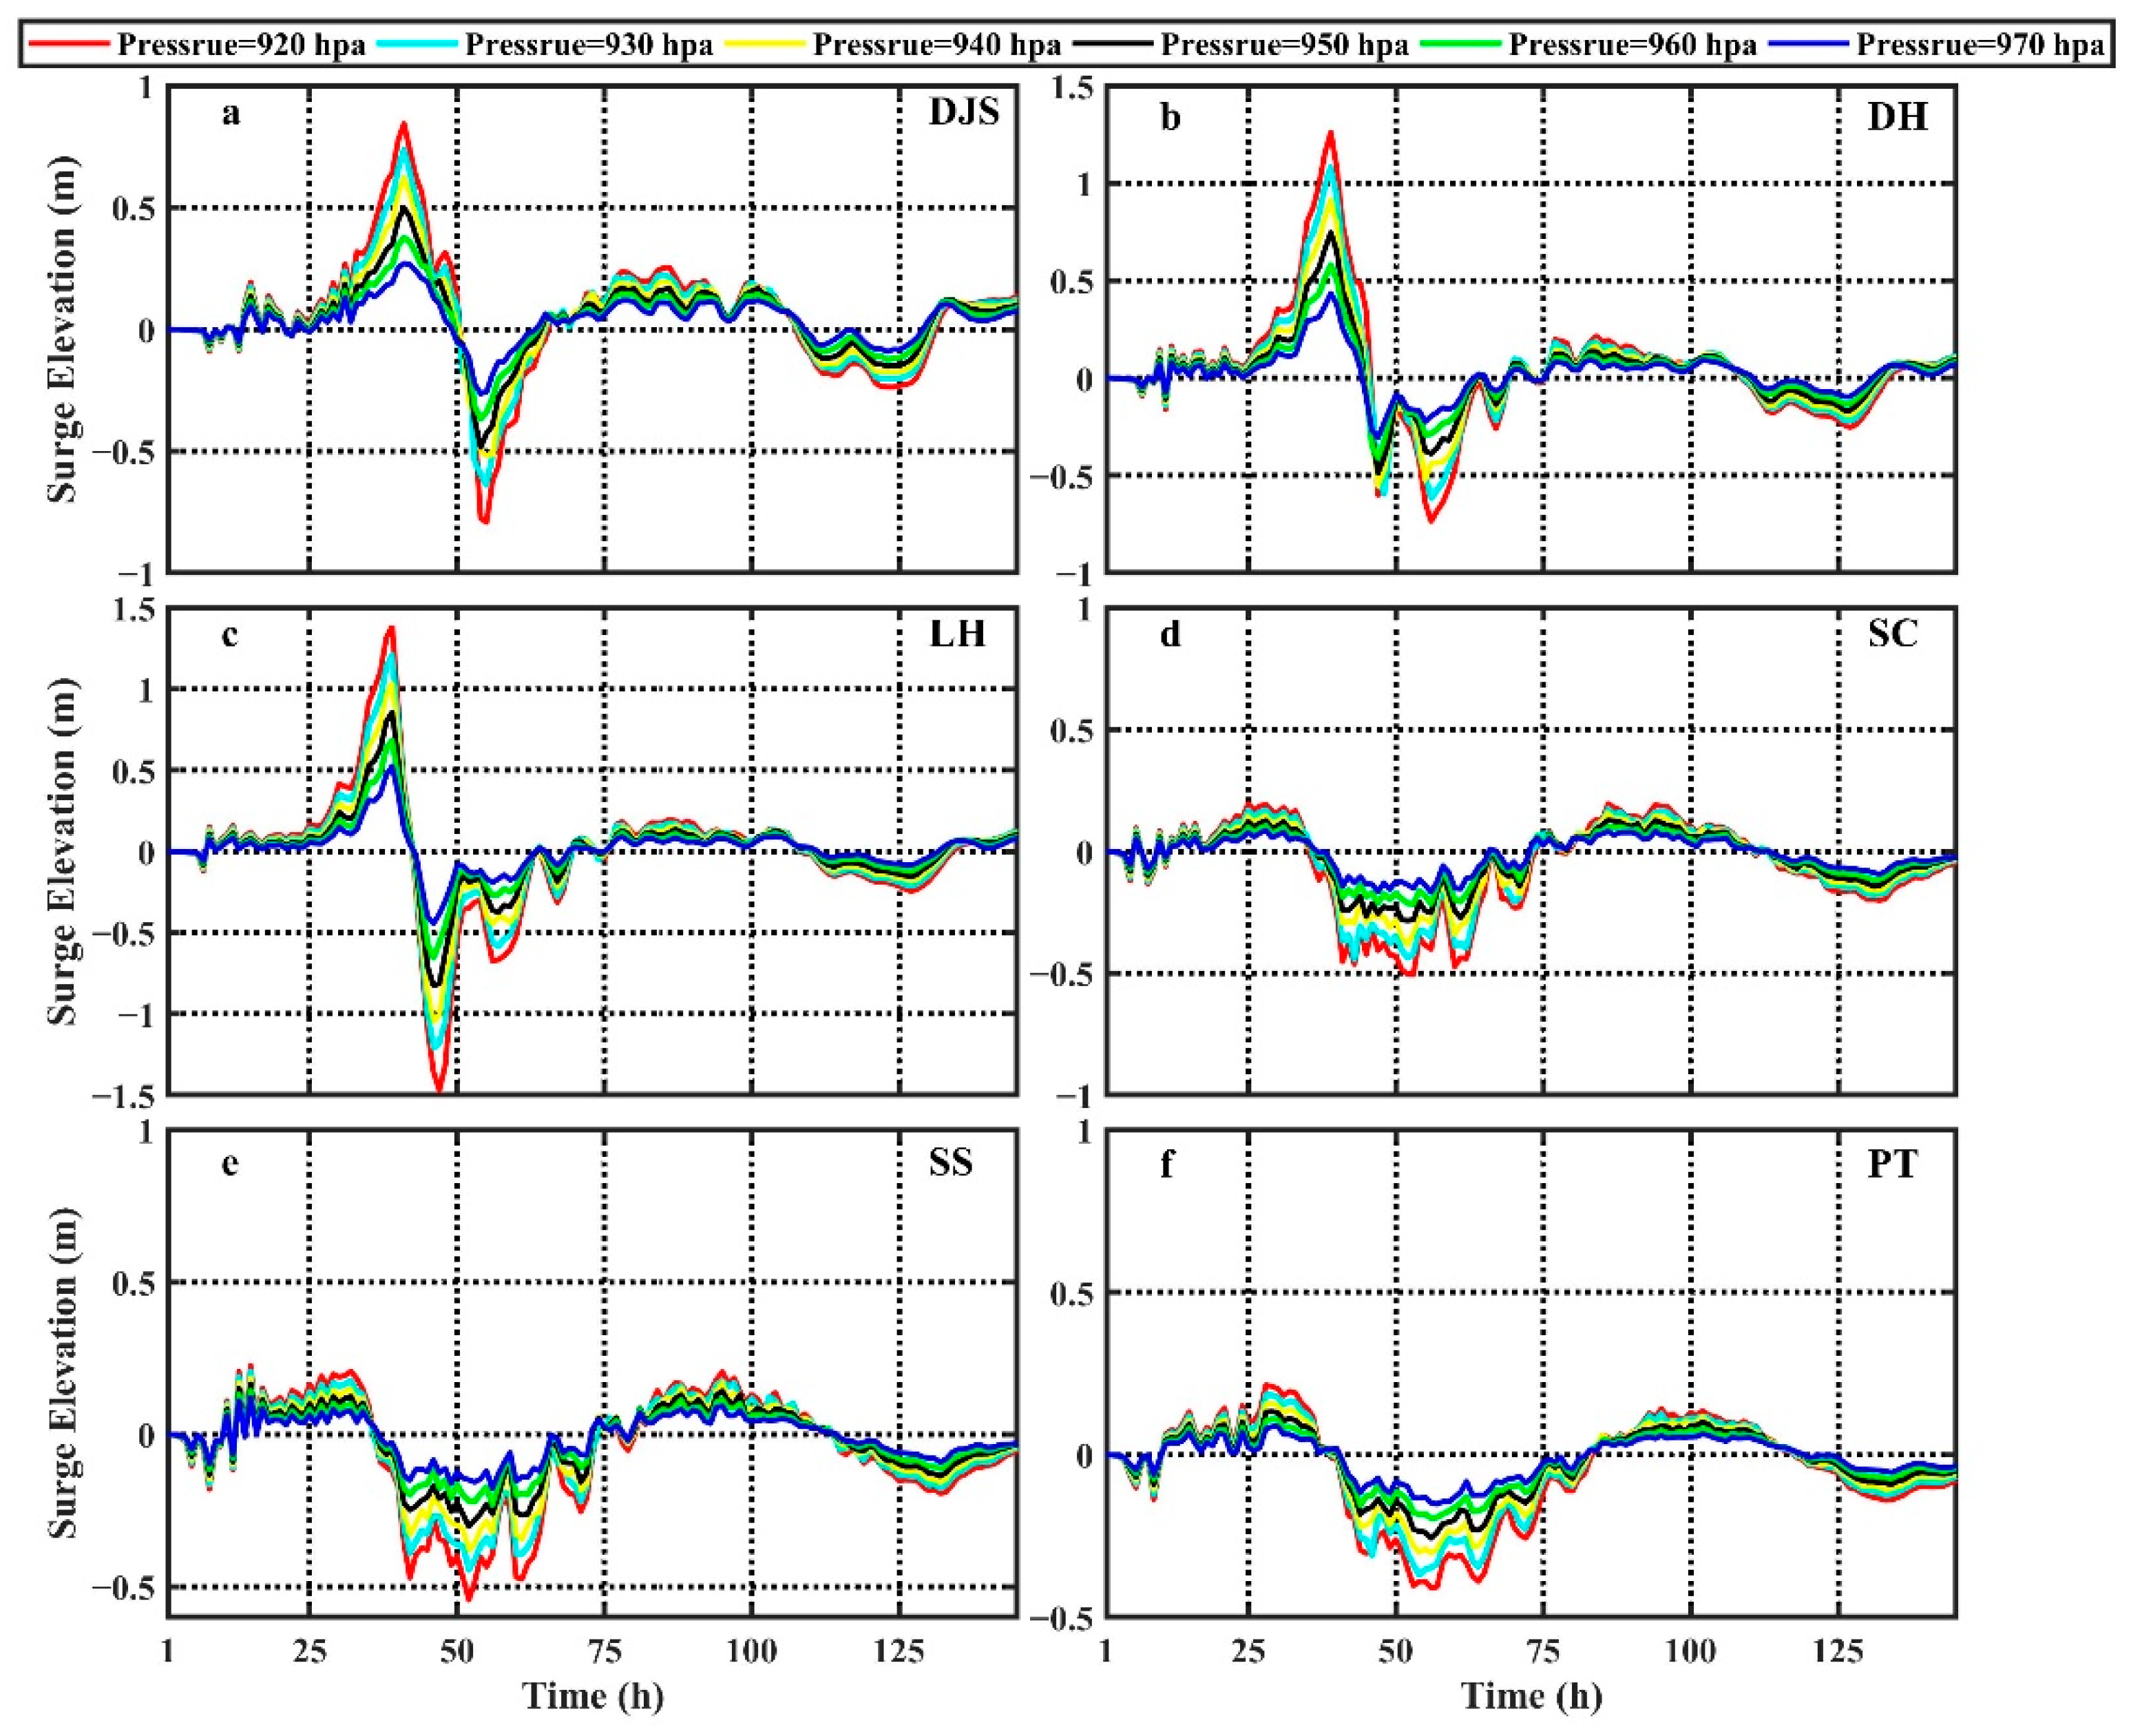
Task: Click the SS station label
Action: pos(950,1162)
